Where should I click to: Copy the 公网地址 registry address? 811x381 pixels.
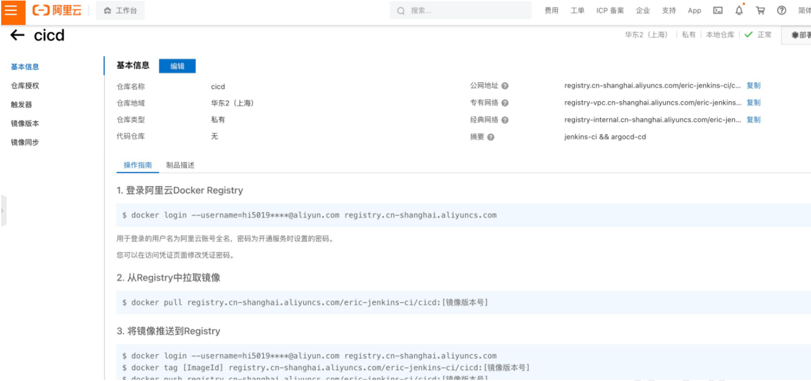753,86
